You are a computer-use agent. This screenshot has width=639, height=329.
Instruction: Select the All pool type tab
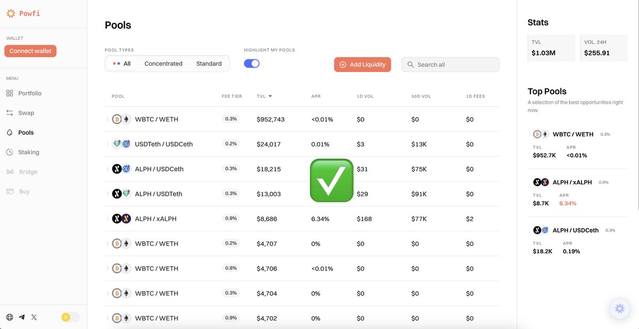click(121, 63)
